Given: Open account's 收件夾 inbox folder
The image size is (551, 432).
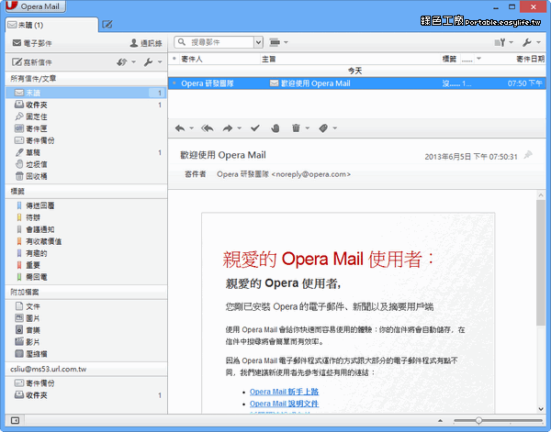Looking at the screenshot, I should [x=85, y=395].
